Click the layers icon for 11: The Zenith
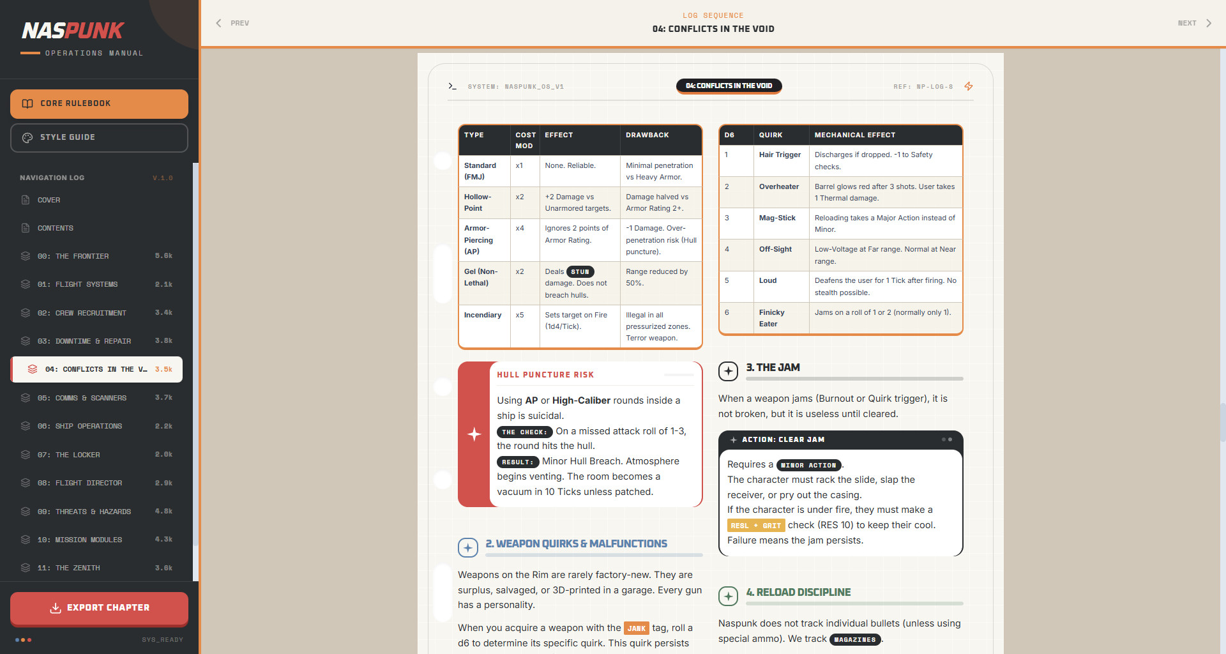The height and width of the screenshot is (654, 1226). (26, 568)
